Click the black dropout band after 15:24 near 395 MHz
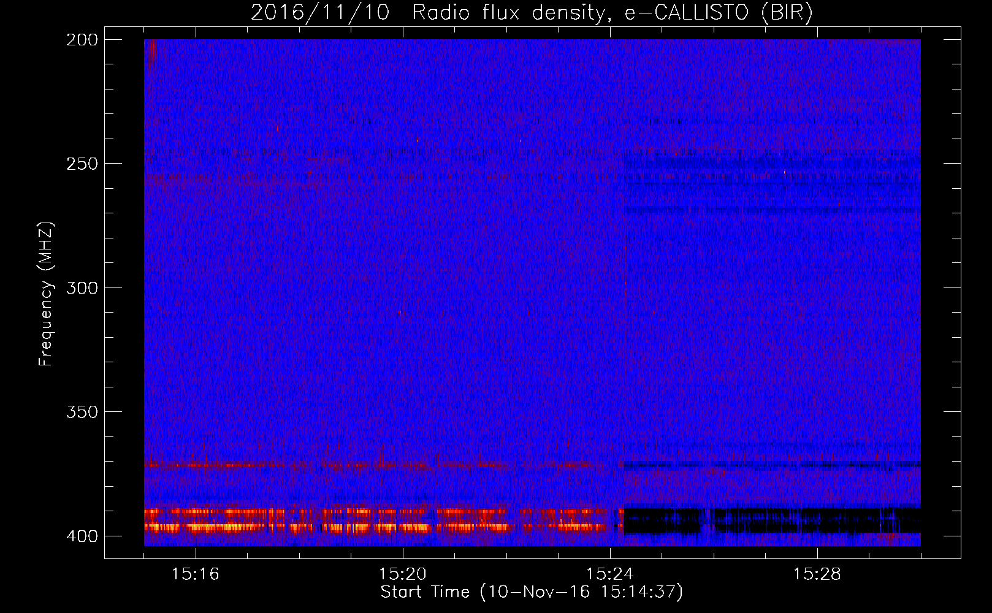The image size is (992, 613). (772, 520)
